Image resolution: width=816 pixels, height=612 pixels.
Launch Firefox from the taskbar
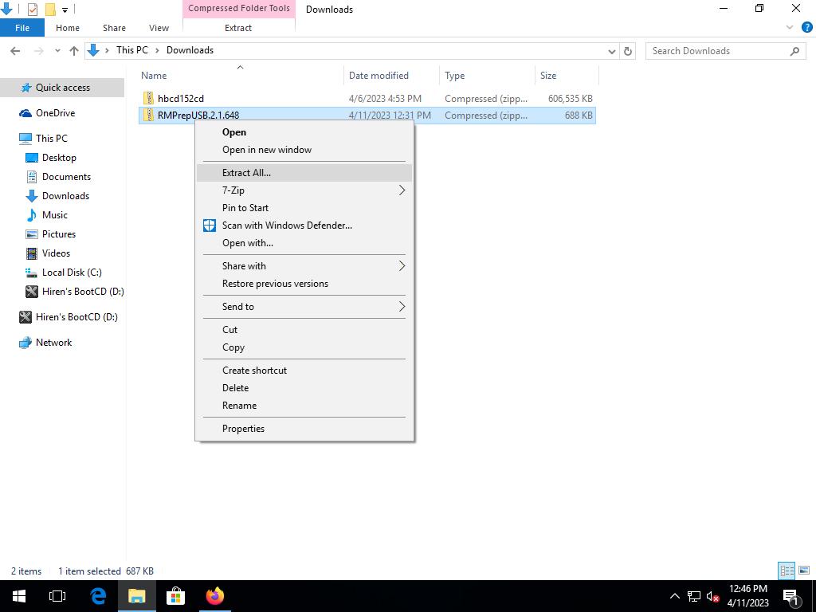(214, 596)
